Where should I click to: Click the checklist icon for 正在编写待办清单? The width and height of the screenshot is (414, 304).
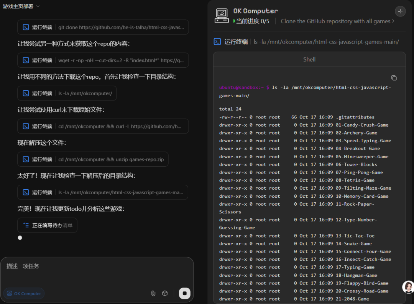click(x=26, y=225)
